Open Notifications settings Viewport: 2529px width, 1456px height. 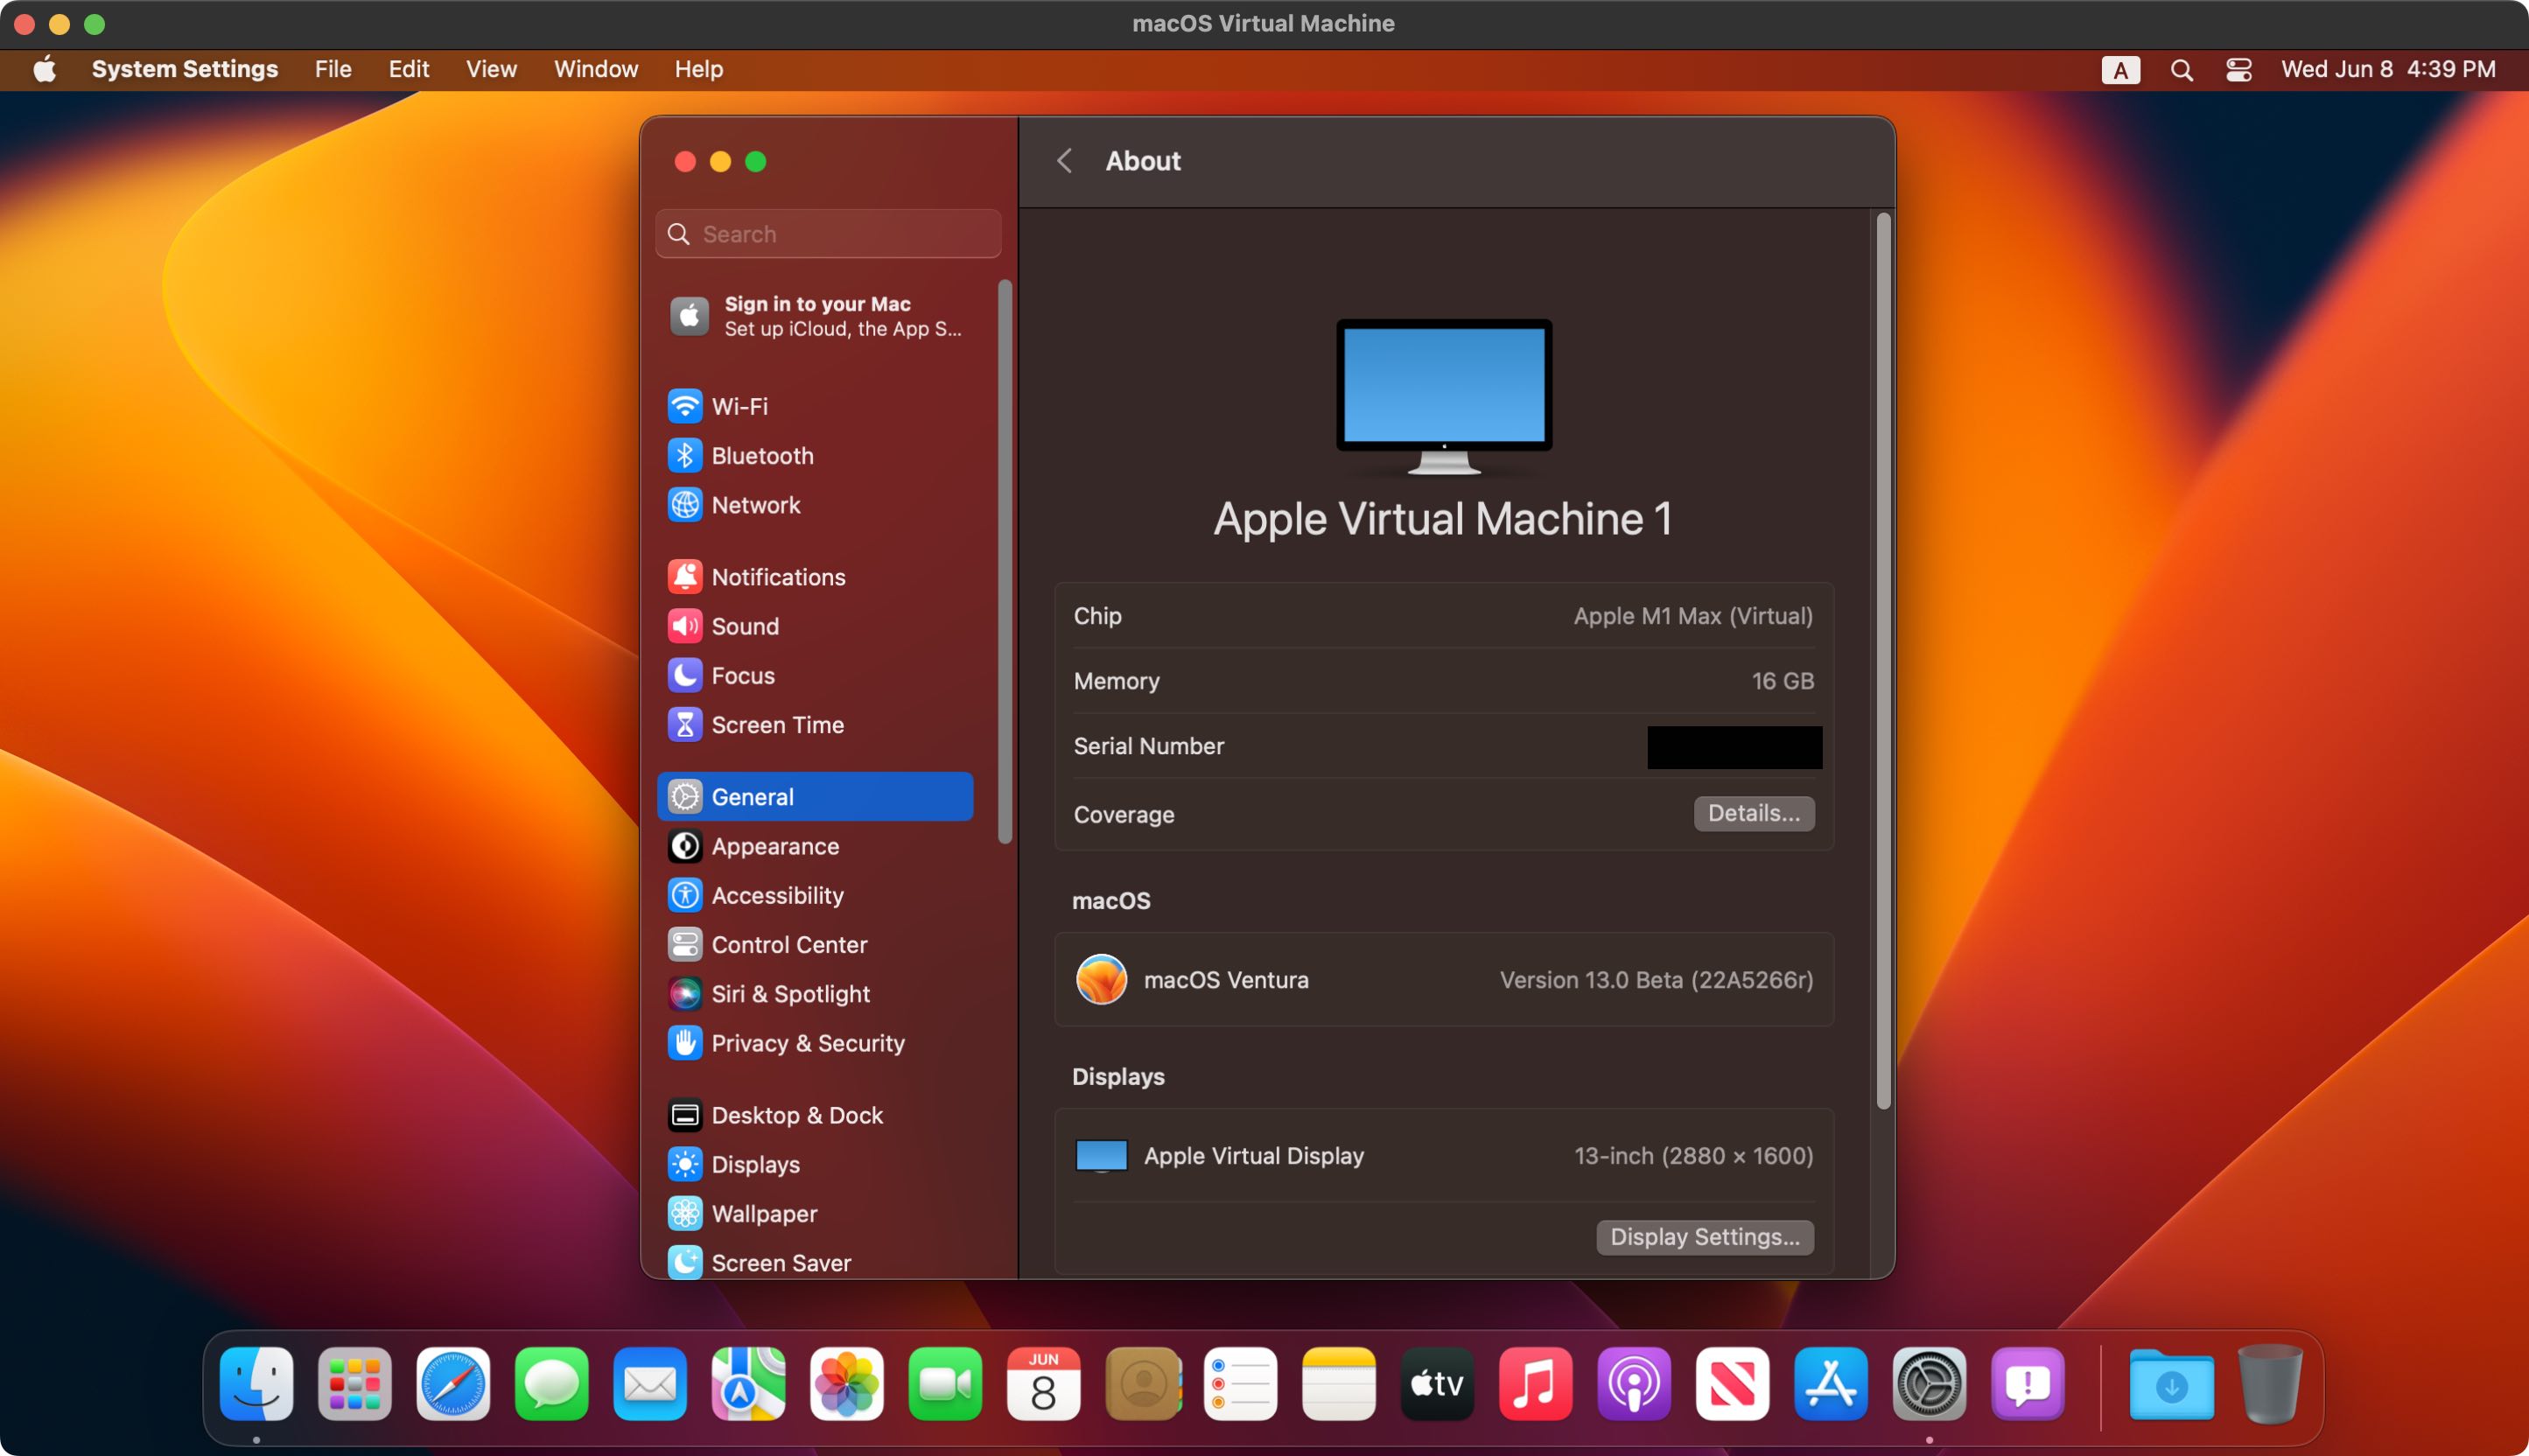point(815,577)
